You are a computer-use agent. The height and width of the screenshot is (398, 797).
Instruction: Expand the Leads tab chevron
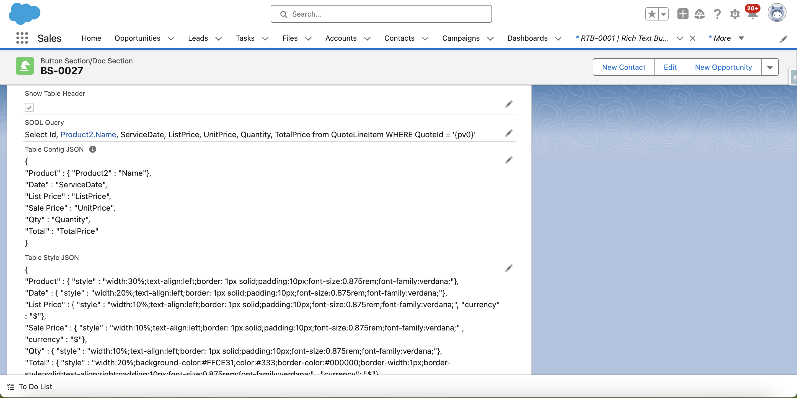[218, 38]
